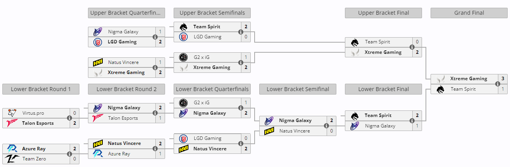Select the Upper Bracket Quarterfinals header
Screen dimensions: 510x167
[x=127, y=13]
